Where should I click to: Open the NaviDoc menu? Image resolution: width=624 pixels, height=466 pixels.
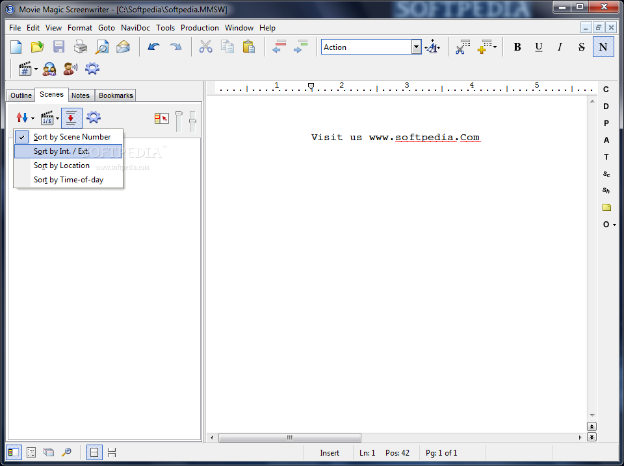point(135,28)
